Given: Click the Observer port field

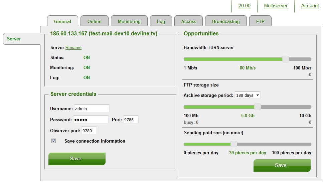Looking at the screenshot, I should tap(89, 131).
